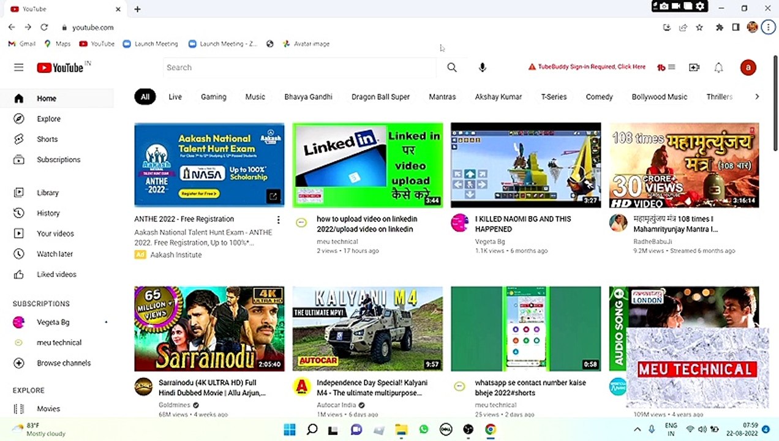The image size is (779, 441).
Task: Open Avatar image bookmark
Action: [306, 44]
